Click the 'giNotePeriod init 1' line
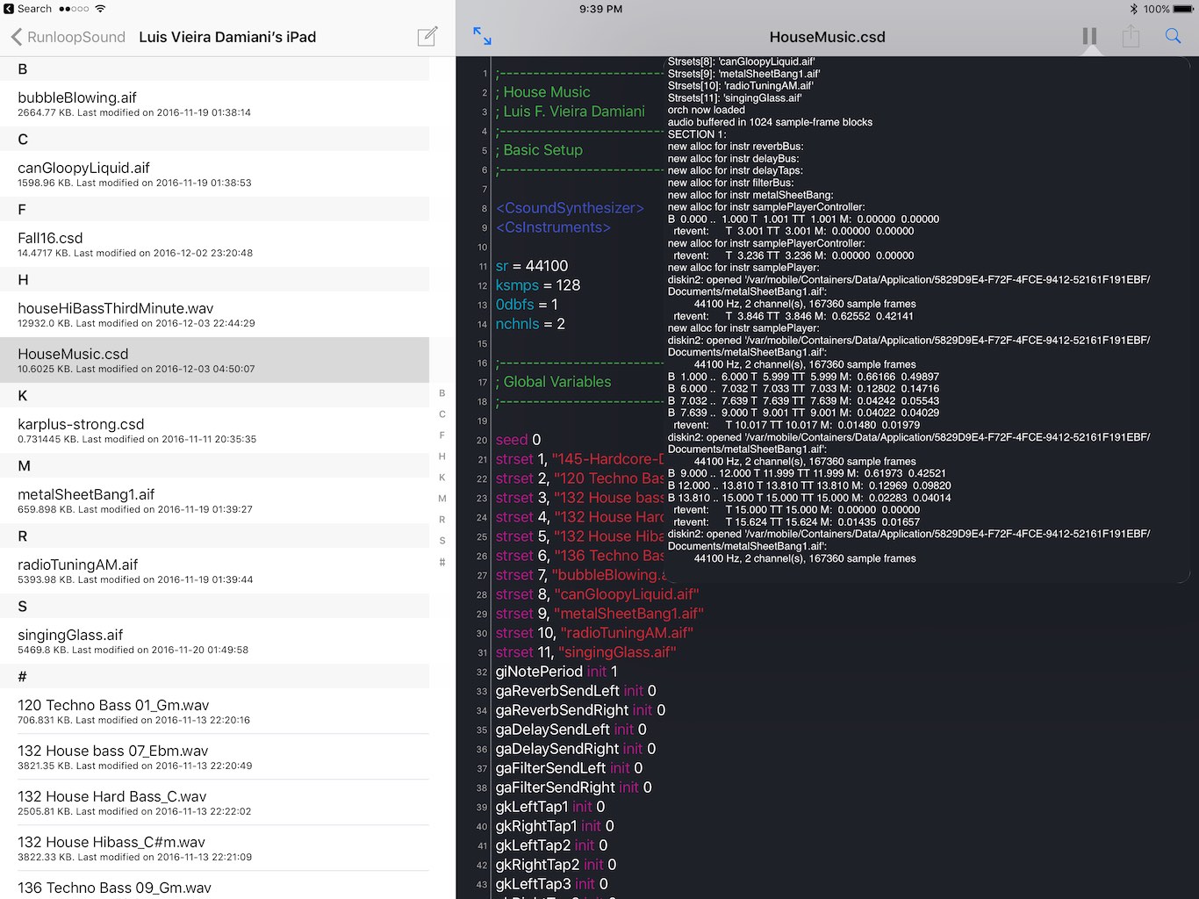 point(556,672)
